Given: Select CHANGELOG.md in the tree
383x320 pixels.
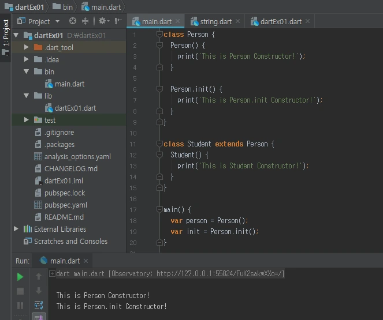Looking at the screenshot, I should (x=66, y=169).
